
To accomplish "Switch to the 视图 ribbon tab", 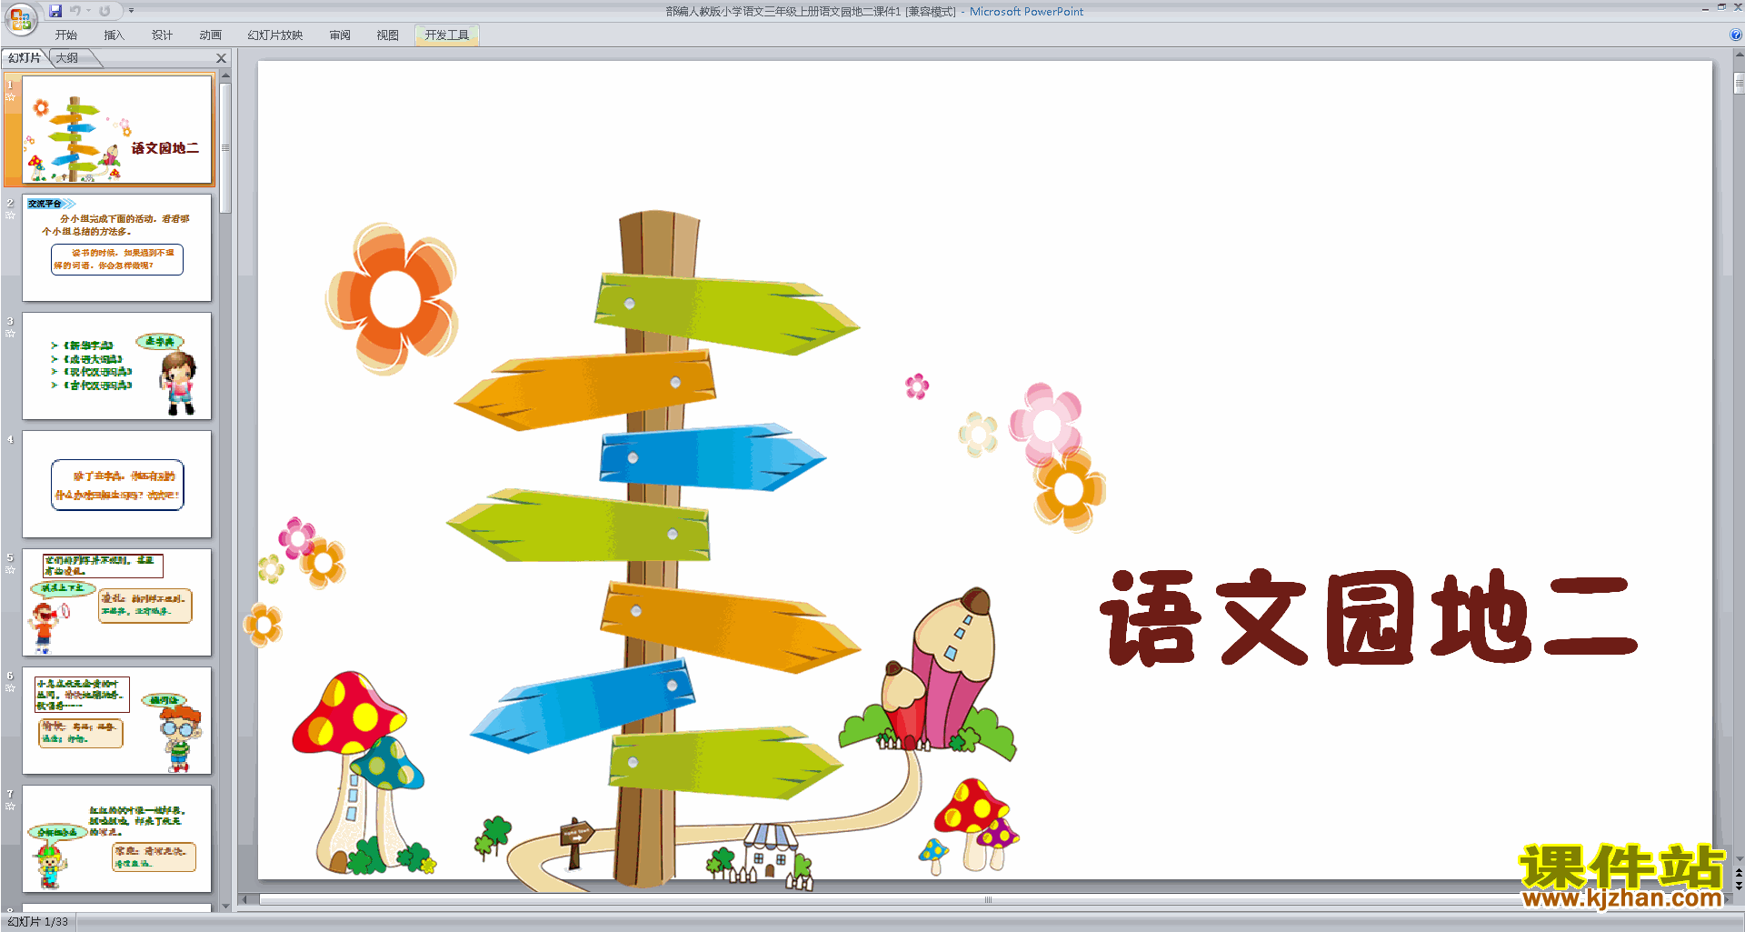I will 388,35.
